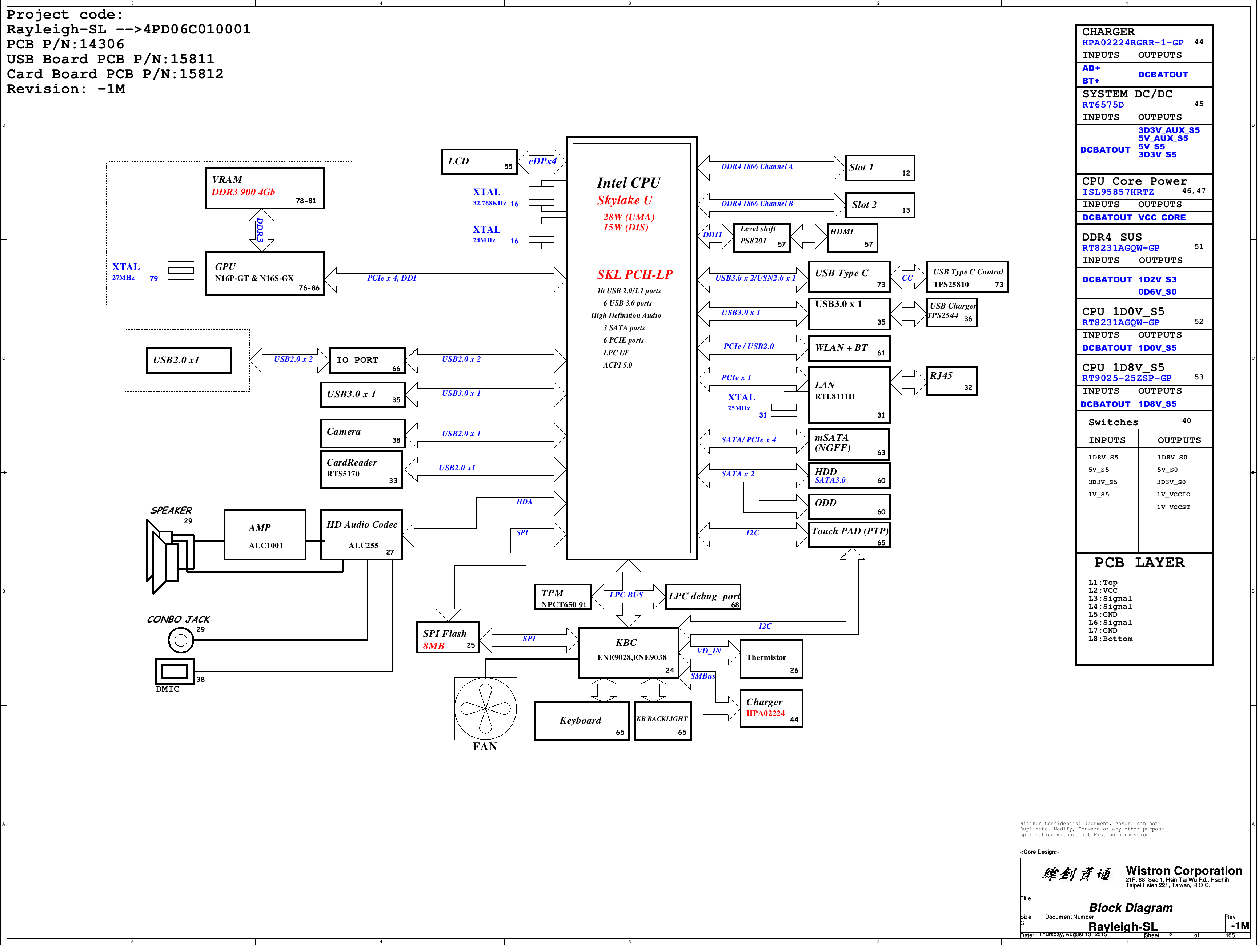Select the HDD SATA3.0 block
This screenshot has width=1259, height=946.
pos(849,476)
